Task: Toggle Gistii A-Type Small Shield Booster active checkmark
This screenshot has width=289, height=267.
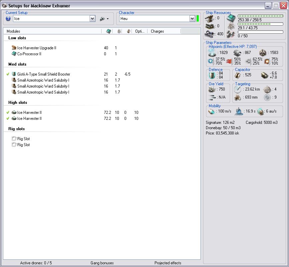Action: (8, 74)
